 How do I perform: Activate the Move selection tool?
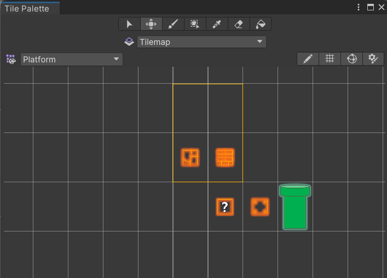[x=151, y=24]
